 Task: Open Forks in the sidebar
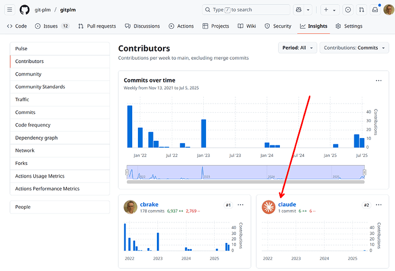(x=60, y=163)
